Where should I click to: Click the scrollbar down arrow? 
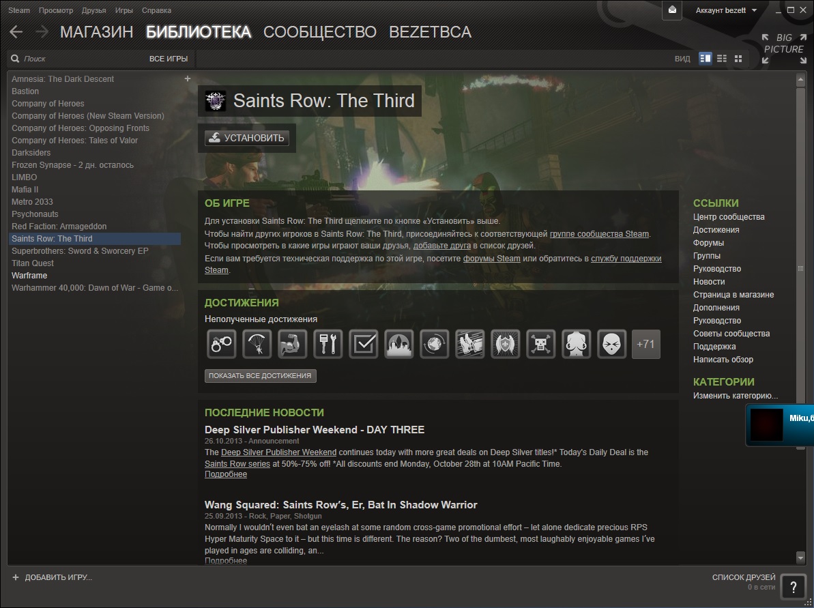pos(800,558)
